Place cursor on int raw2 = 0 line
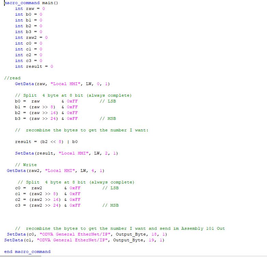The image size is (267, 257). point(31,37)
